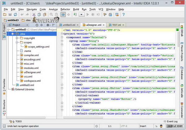This screenshot has width=186, height=130.
Task: Open the VCS menu
Action: click(101, 9)
